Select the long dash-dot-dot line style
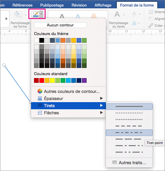The width and height of the screenshot is (165, 171). pyautogui.click(x=129, y=152)
